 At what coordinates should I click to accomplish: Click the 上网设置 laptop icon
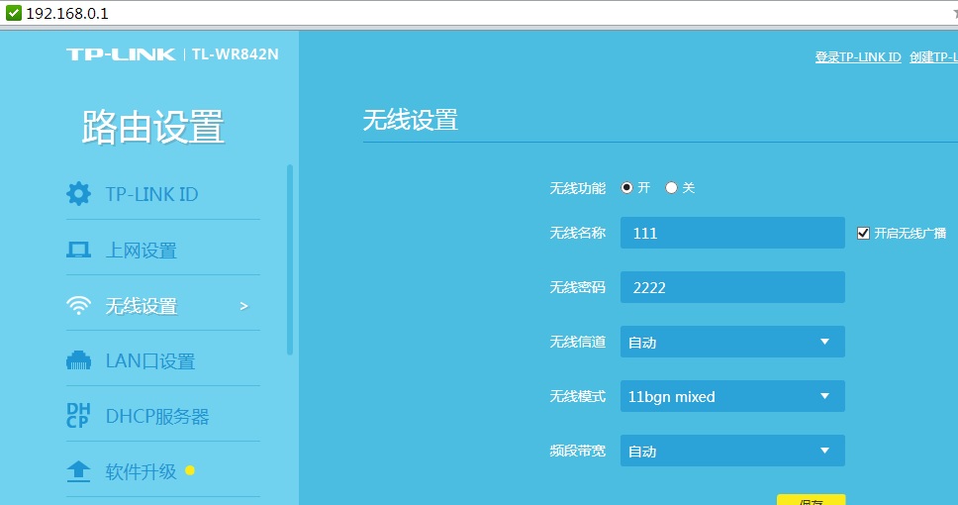click(x=78, y=251)
